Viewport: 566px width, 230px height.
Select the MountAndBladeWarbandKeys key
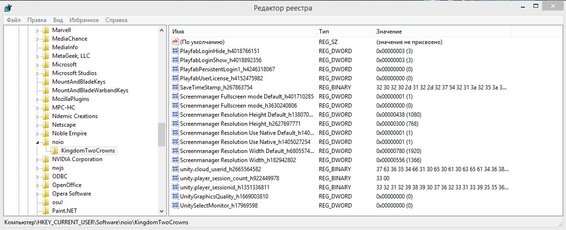coord(90,90)
